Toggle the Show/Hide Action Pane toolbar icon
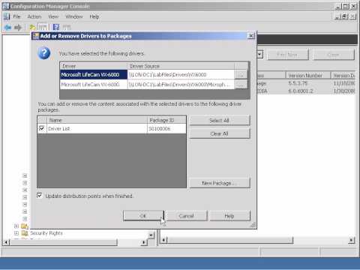Screen dimensions: 360x270 pyautogui.click(x=67, y=27)
